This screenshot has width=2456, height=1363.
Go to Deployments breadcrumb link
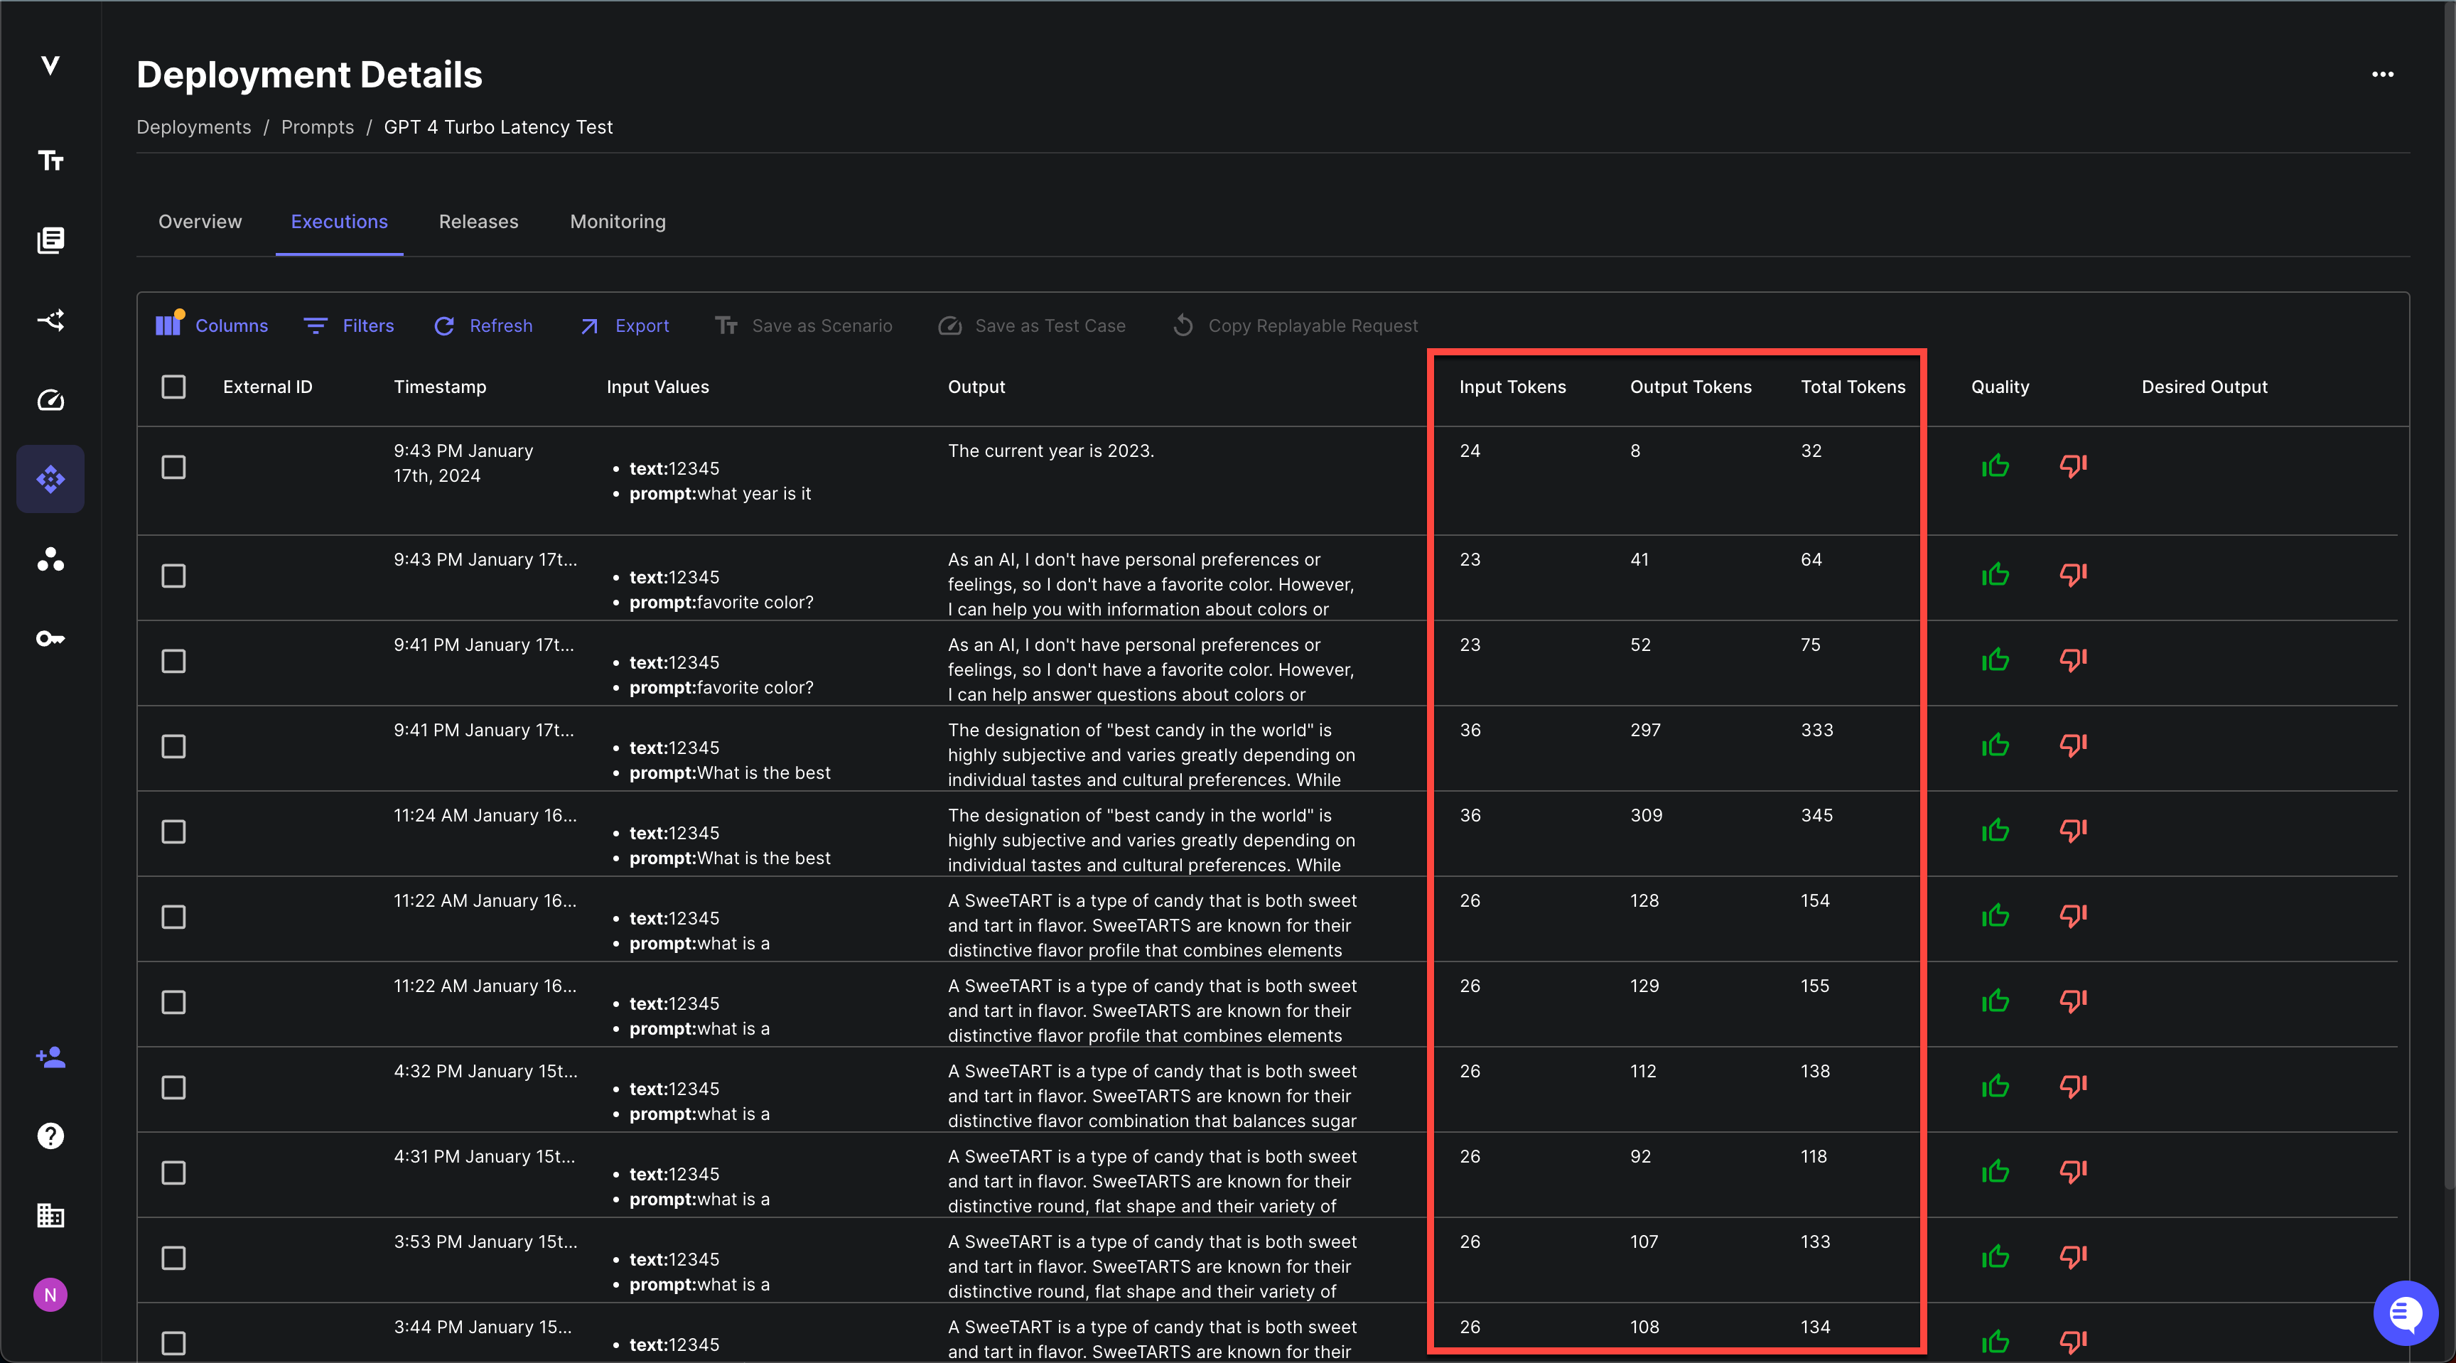click(x=193, y=126)
